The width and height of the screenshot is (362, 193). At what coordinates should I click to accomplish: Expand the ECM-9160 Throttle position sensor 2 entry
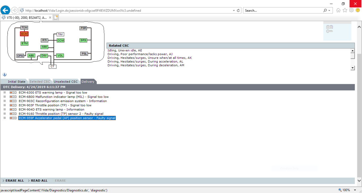[x=5, y=114]
